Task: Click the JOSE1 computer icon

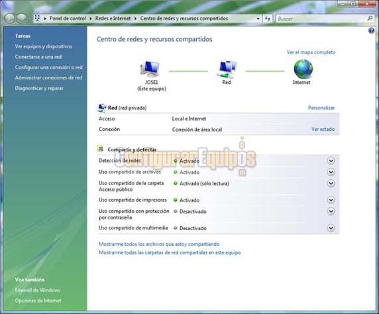Action: [150, 69]
